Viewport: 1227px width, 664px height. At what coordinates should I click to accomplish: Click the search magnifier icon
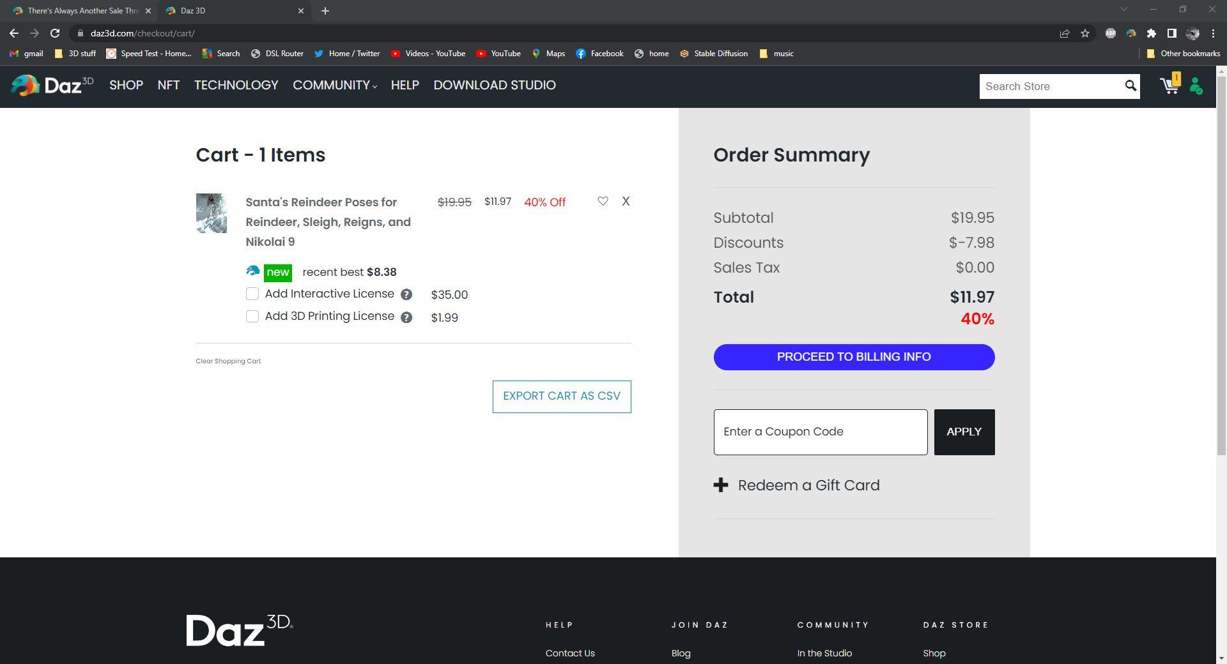pos(1131,86)
